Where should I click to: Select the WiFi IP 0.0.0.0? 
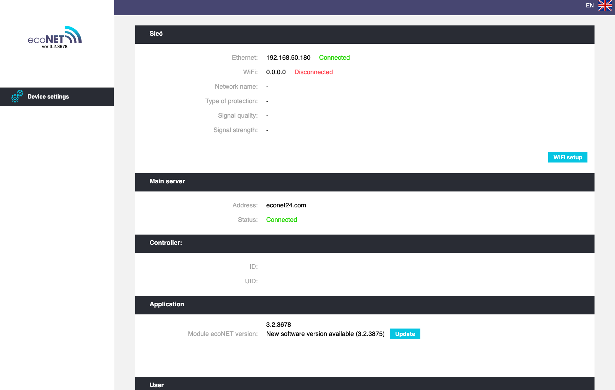click(276, 72)
